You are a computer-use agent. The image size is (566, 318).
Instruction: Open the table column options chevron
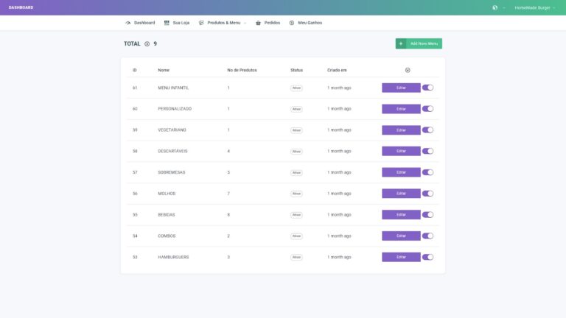408,70
